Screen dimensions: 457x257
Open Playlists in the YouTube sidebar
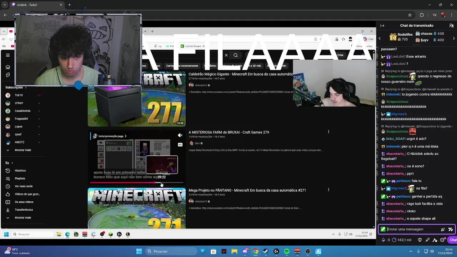point(20,178)
